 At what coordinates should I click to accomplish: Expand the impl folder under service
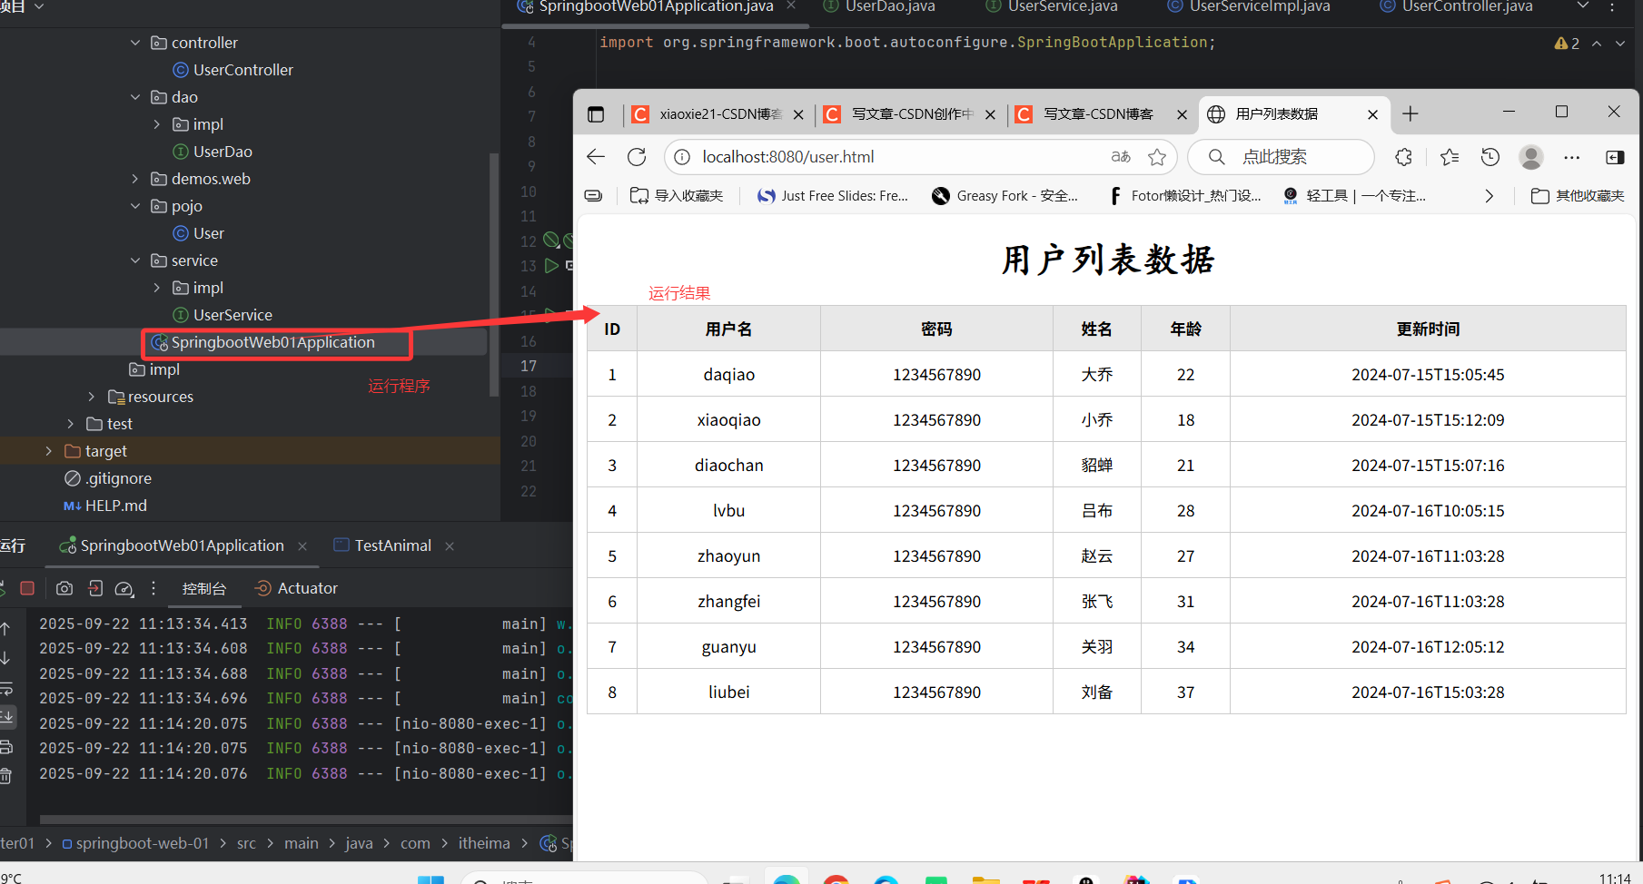[157, 288]
